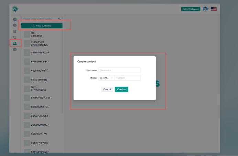Screen dimensions: 238x156
Task: Open the phone calls icon in sidebar
Action: tap(15, 38)
